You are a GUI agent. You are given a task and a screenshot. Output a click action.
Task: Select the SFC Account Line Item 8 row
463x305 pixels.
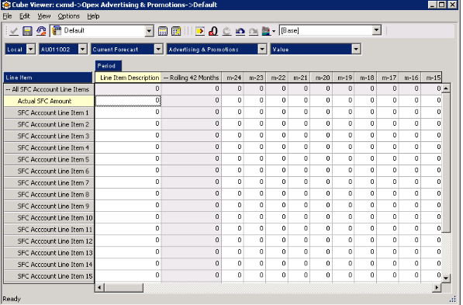(49, 195)
